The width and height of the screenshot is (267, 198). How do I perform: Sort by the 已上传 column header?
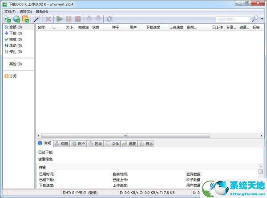click(x=218, y=27)
